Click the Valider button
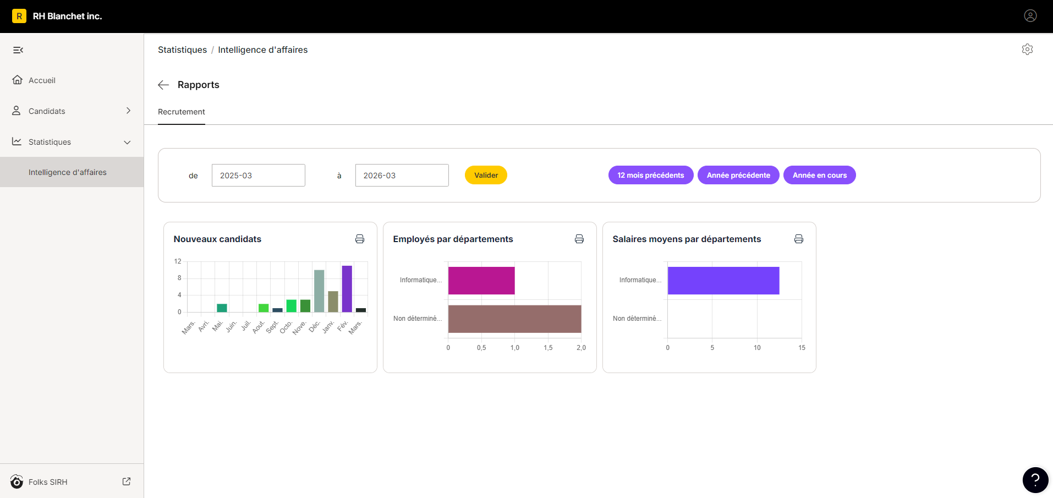 (486, 175)
